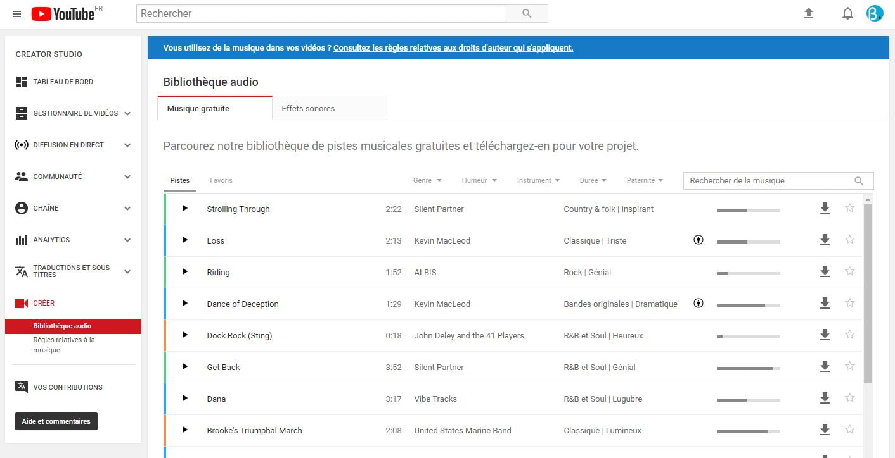Play the track Dock Rock (Sting)
Image resolution: width=895 pixels, height=458 pixels.
[185, 335]
